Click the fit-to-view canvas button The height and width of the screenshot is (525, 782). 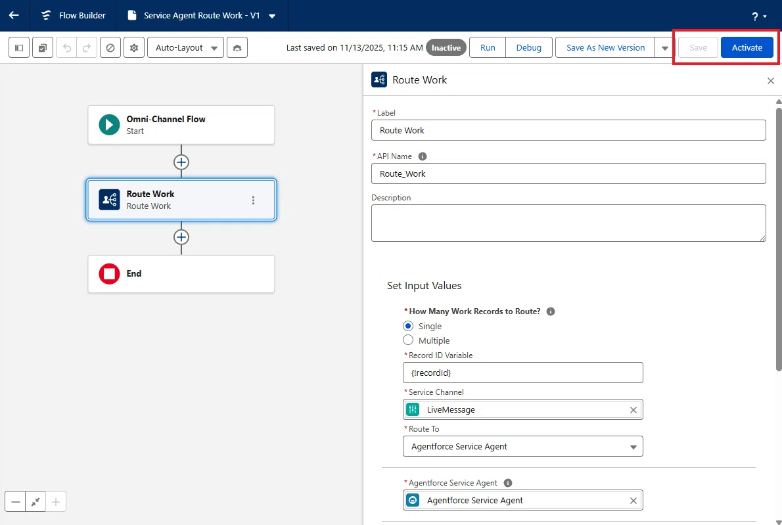(35, 501)
